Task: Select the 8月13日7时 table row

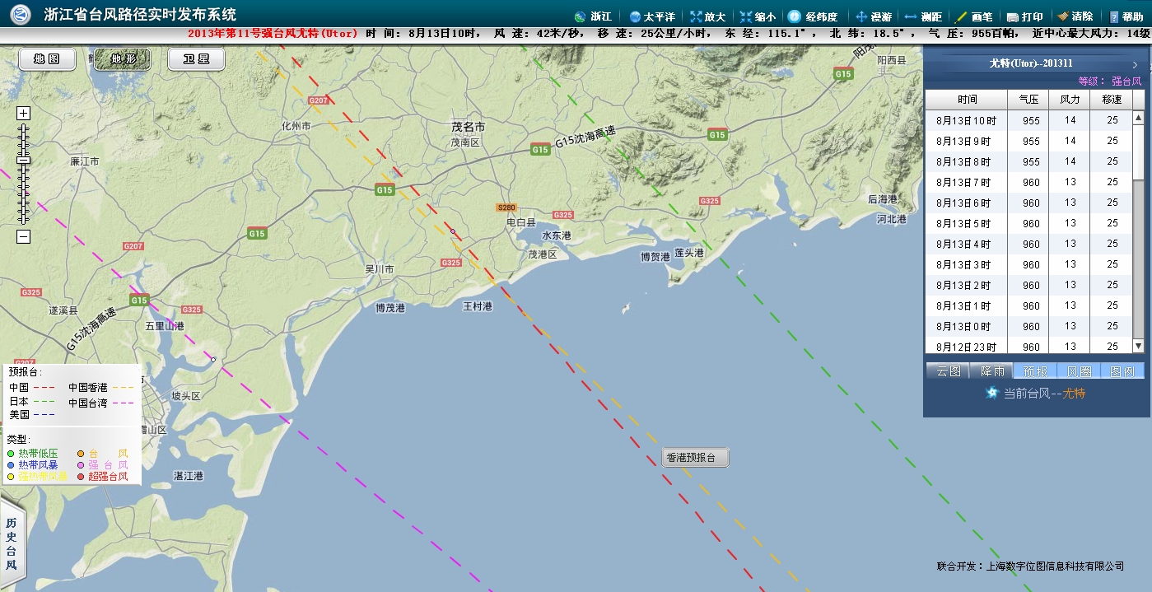Action: tap(966, 182)
